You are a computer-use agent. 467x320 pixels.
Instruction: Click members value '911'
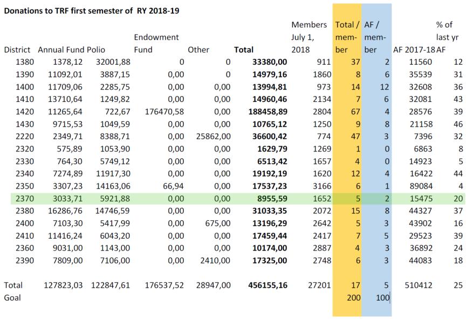click(x=324, y=62)
